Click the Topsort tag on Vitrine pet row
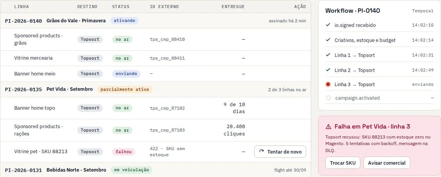This screenshot has width=441, height=177. pos(90,152)
